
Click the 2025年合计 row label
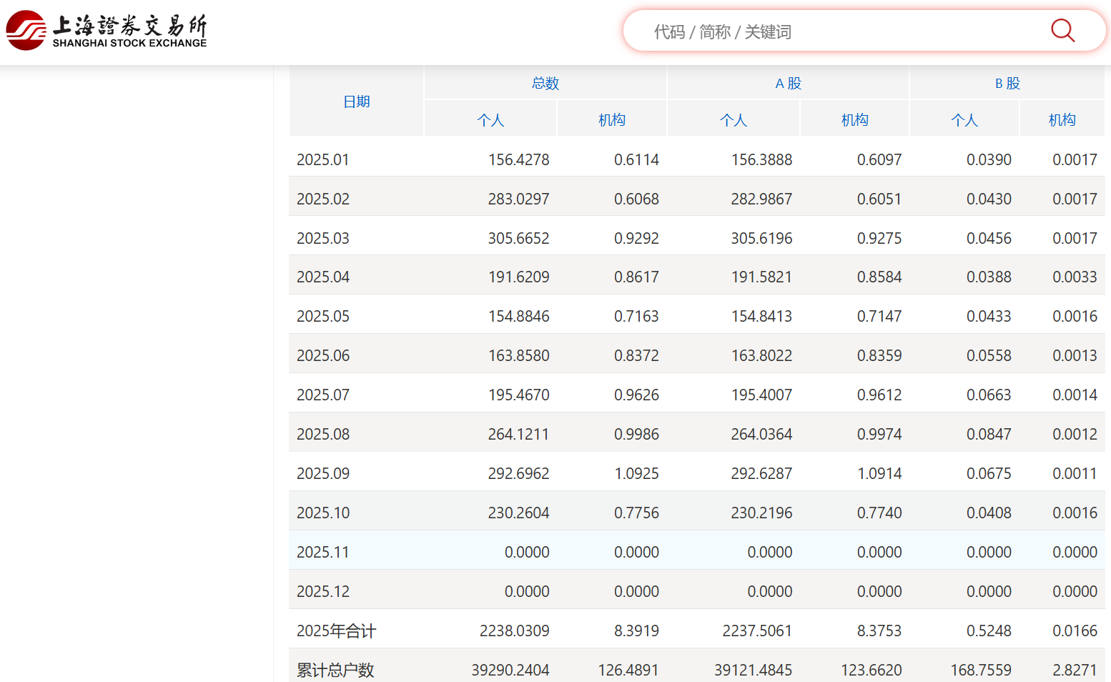[336, 631]
